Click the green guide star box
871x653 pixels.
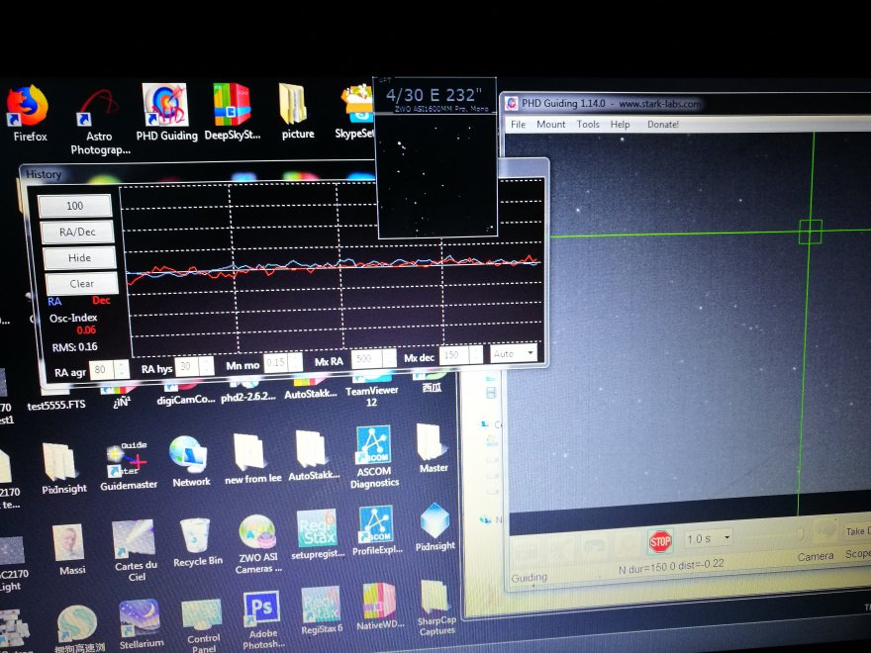coord(811,232)
